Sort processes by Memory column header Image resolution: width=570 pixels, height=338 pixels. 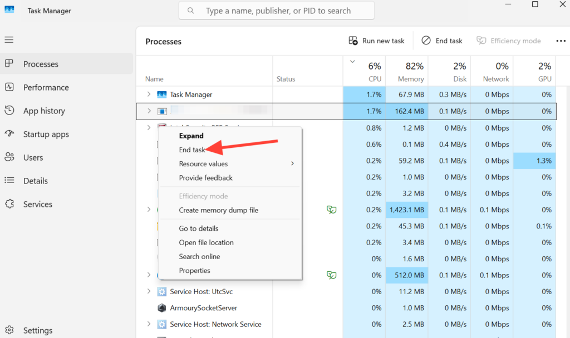click(x=407, y=72)
